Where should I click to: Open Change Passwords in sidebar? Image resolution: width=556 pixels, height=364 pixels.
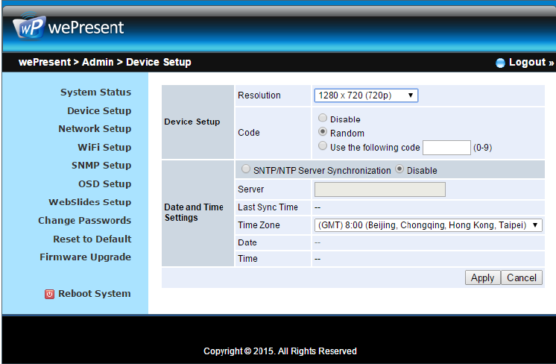85,220
